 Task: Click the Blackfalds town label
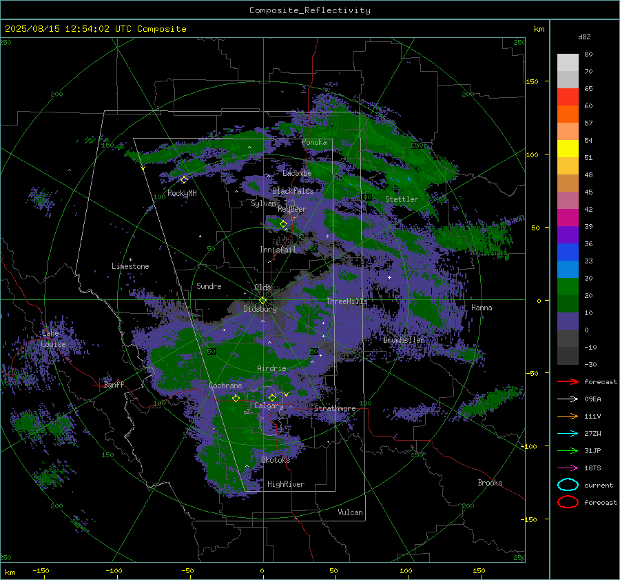pyautogui.click(x=293, y=191)
